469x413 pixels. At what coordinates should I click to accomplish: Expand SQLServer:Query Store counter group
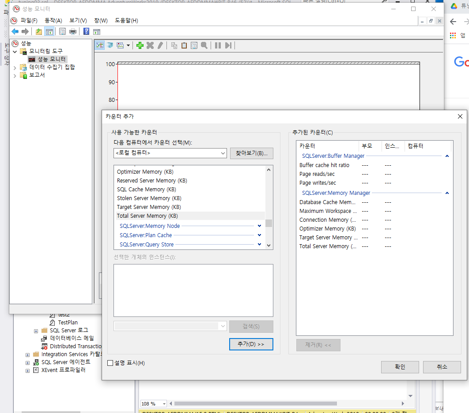click(259, 245)
